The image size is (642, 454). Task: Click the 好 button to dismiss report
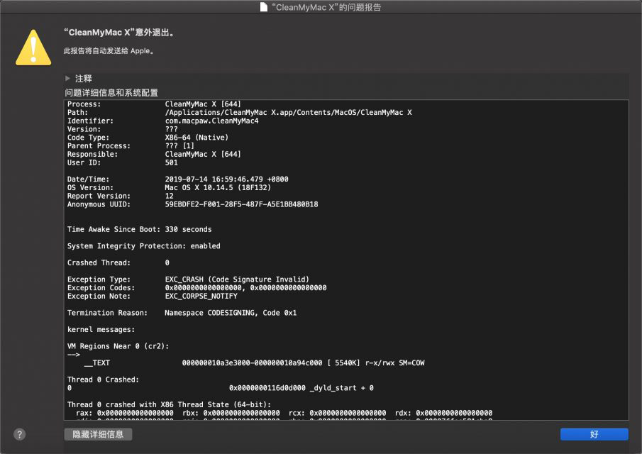594,434
